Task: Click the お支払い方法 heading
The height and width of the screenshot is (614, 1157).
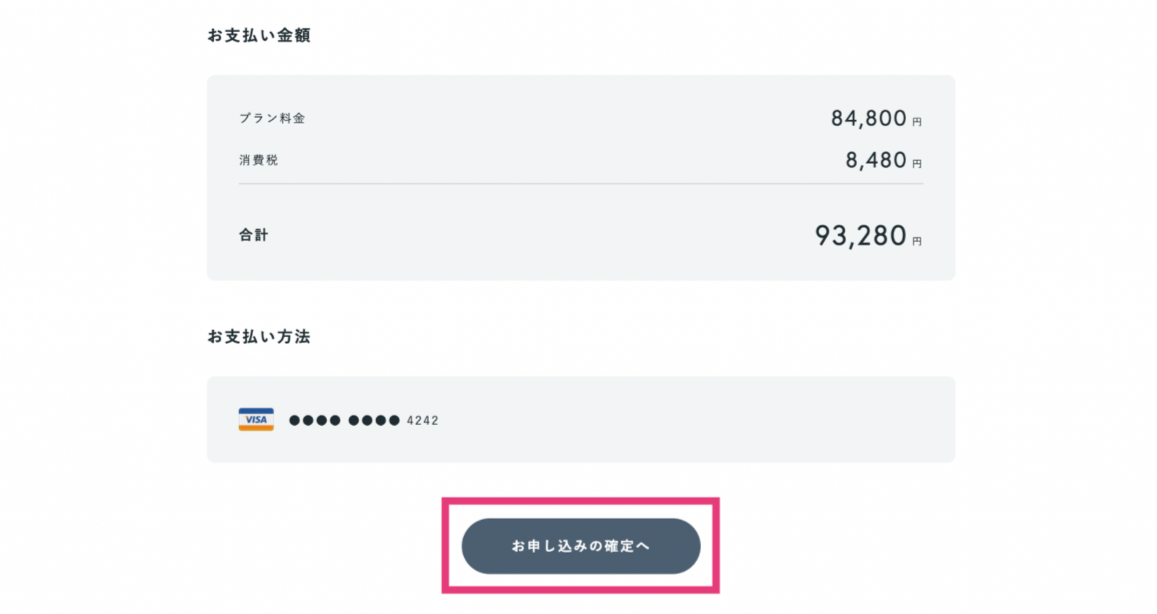Action: (x=259, y=336)
